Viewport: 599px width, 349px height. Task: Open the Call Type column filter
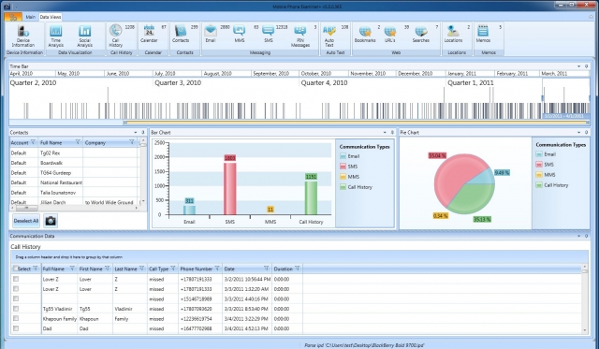[173, 269]
